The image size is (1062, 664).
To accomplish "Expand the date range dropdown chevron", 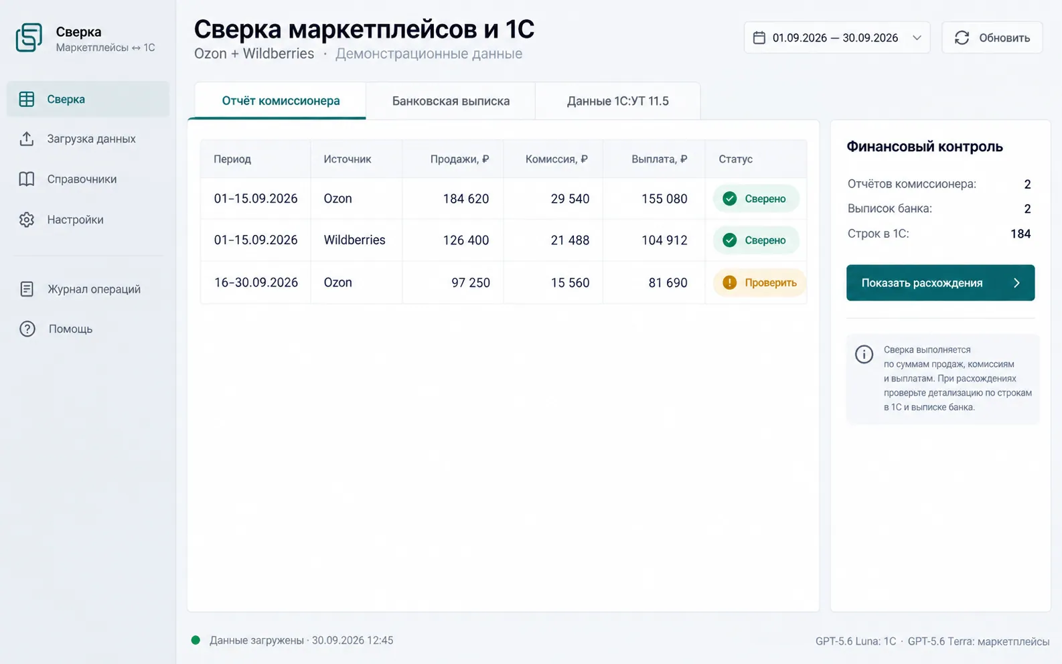I will 917,37.
